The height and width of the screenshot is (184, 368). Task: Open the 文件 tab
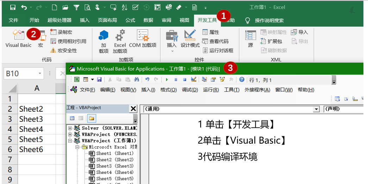[13, 20]
